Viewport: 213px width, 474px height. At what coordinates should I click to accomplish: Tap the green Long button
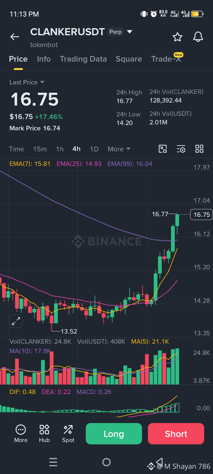click(114, 434)
